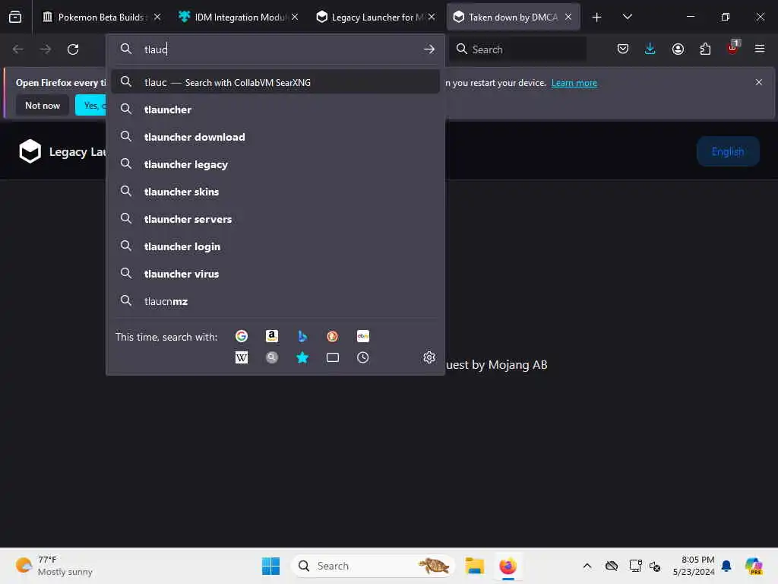This screenshot has height=584, width=778.
Task: Save page to Pocket
Action: click(623, 49)
